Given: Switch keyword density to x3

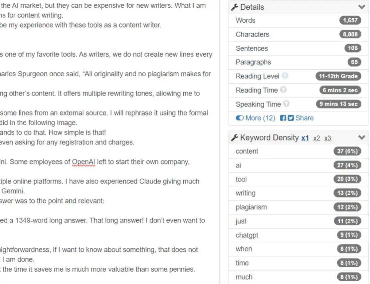Looking at the screenshot, I should [x=328, y=138].
